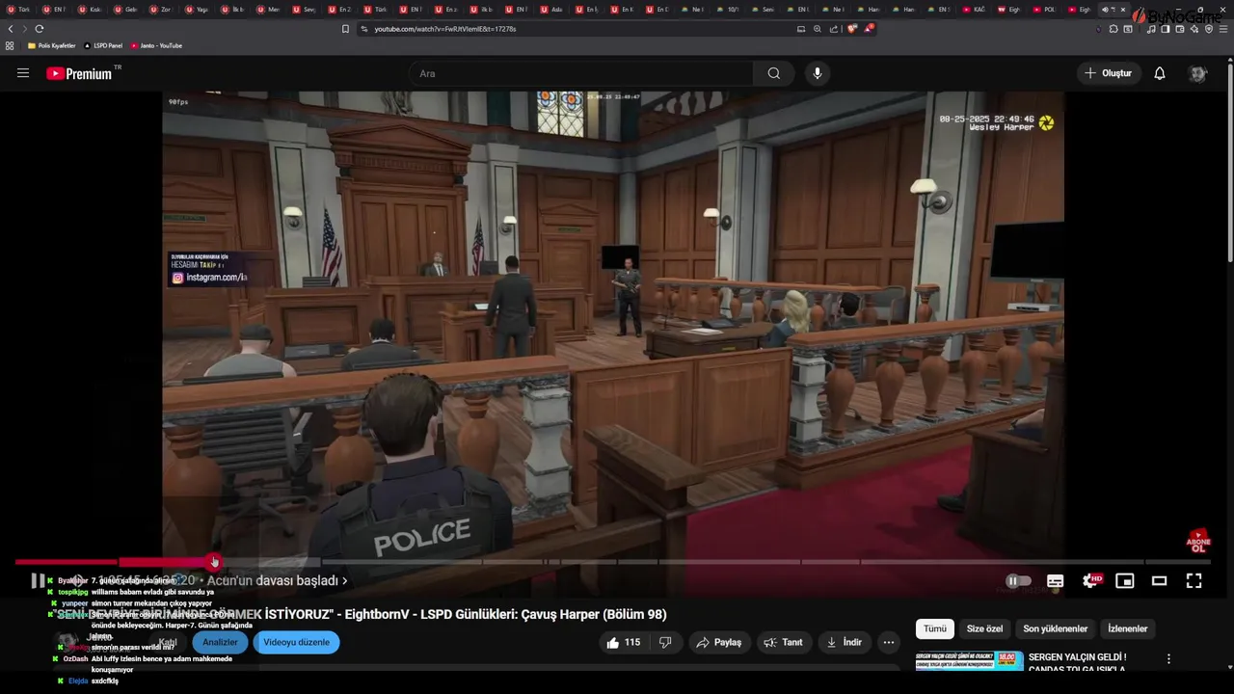Download the video with İndir
Viewport: 1234px width, 694px height.
tap(845, 642)
